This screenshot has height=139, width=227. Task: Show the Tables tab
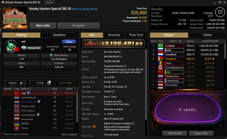click(207, 35)
